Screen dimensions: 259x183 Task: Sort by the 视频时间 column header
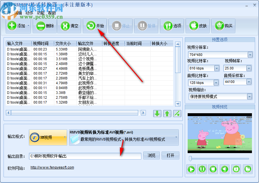click(x=43, y=43)
